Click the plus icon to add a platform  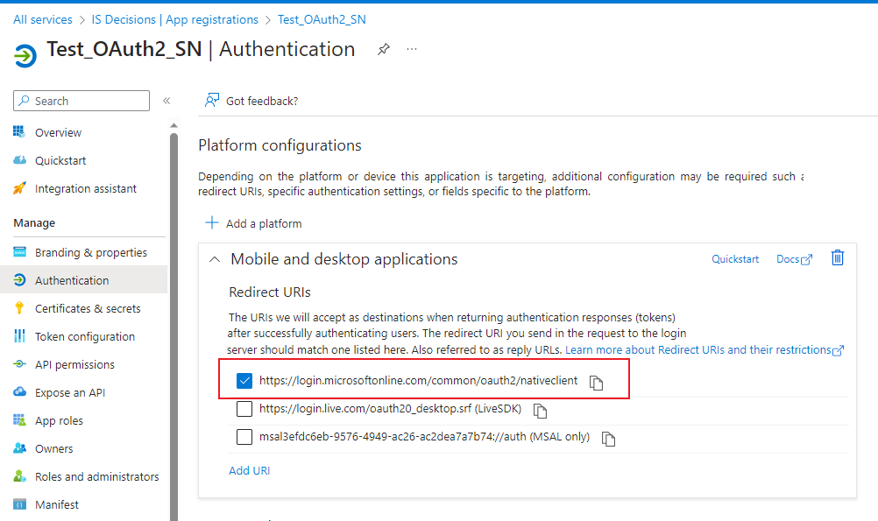(x=211, y=223)
